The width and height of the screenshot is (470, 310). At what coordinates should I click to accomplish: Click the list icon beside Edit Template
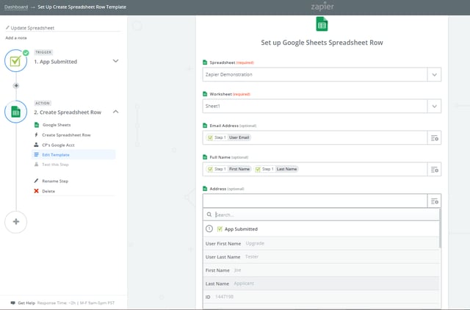coord(36,155)
